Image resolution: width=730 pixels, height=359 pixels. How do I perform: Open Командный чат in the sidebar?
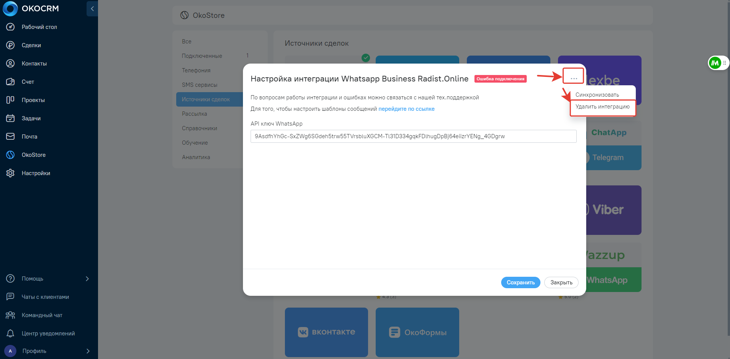[x=42, y=315]
